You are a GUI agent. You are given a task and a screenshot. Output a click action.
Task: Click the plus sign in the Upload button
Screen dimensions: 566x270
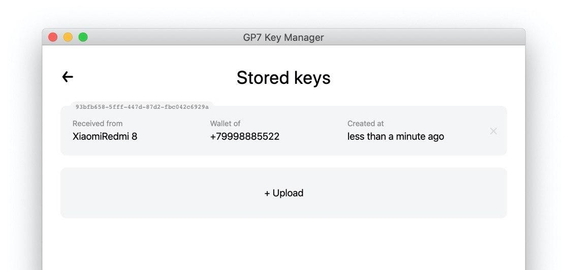click(x=267, y=193)
